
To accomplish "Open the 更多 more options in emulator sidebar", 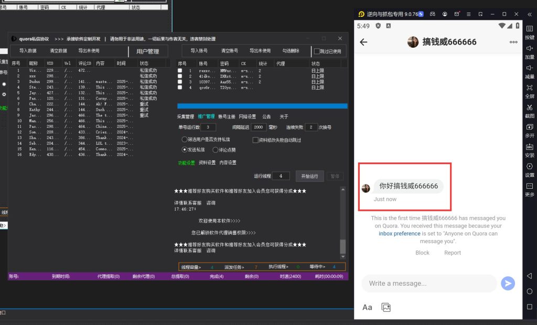I will pyautogui.click(x=529, y=187).
